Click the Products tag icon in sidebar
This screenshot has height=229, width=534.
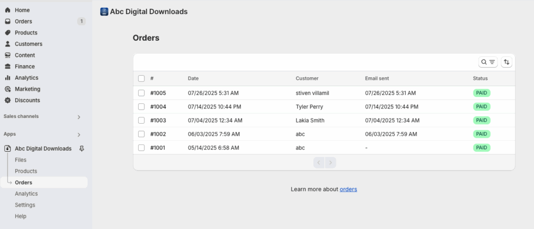[x=7, y=33]
